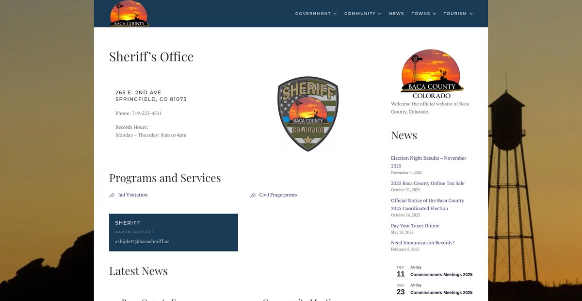Viewport: 582px width, 301px height.
Task: Expand the Government menu chevron
Action: 335,14
